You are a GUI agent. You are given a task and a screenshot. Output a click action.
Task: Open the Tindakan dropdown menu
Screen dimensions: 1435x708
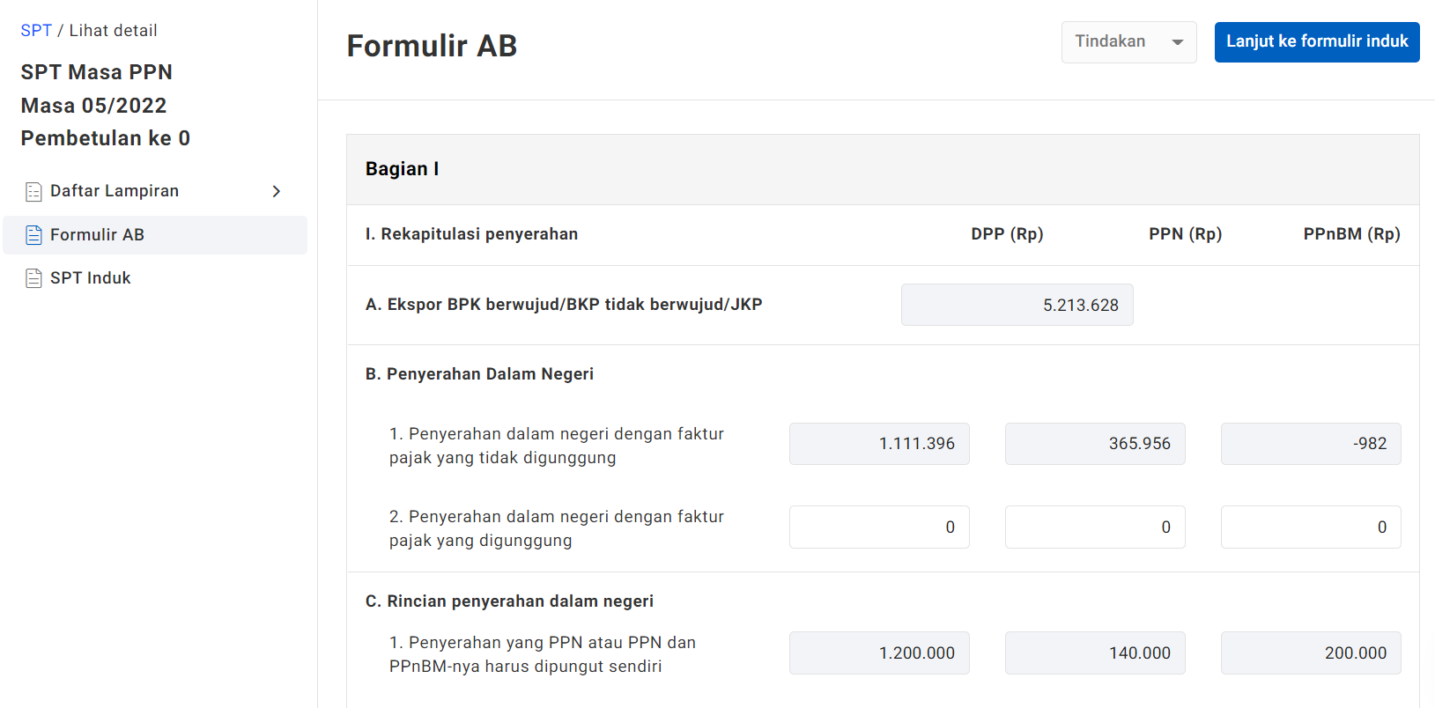tap(1128, 42)
